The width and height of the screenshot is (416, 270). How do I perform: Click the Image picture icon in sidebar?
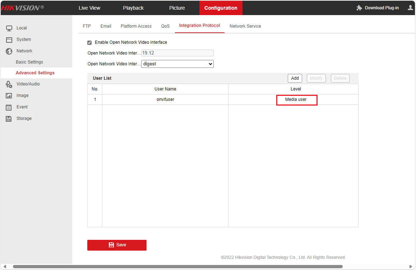pyautogui.click(x=9, y=96)
